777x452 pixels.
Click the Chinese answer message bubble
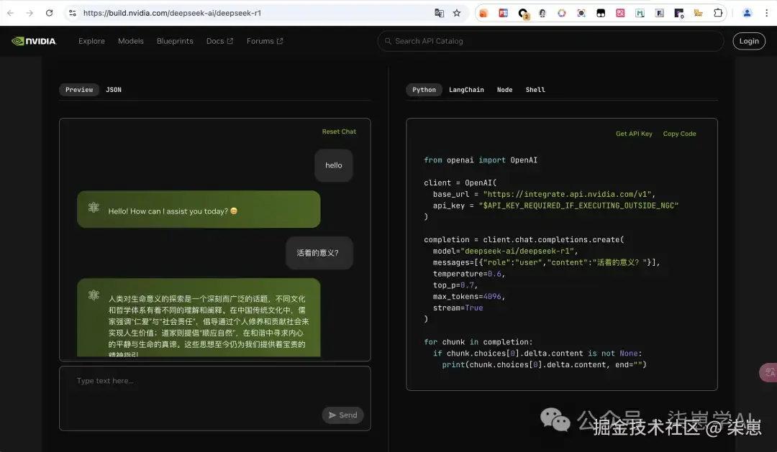[199, 318]
